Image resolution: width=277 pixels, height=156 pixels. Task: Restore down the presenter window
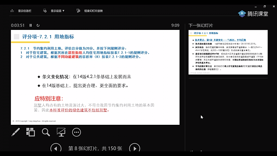[264, 6]
